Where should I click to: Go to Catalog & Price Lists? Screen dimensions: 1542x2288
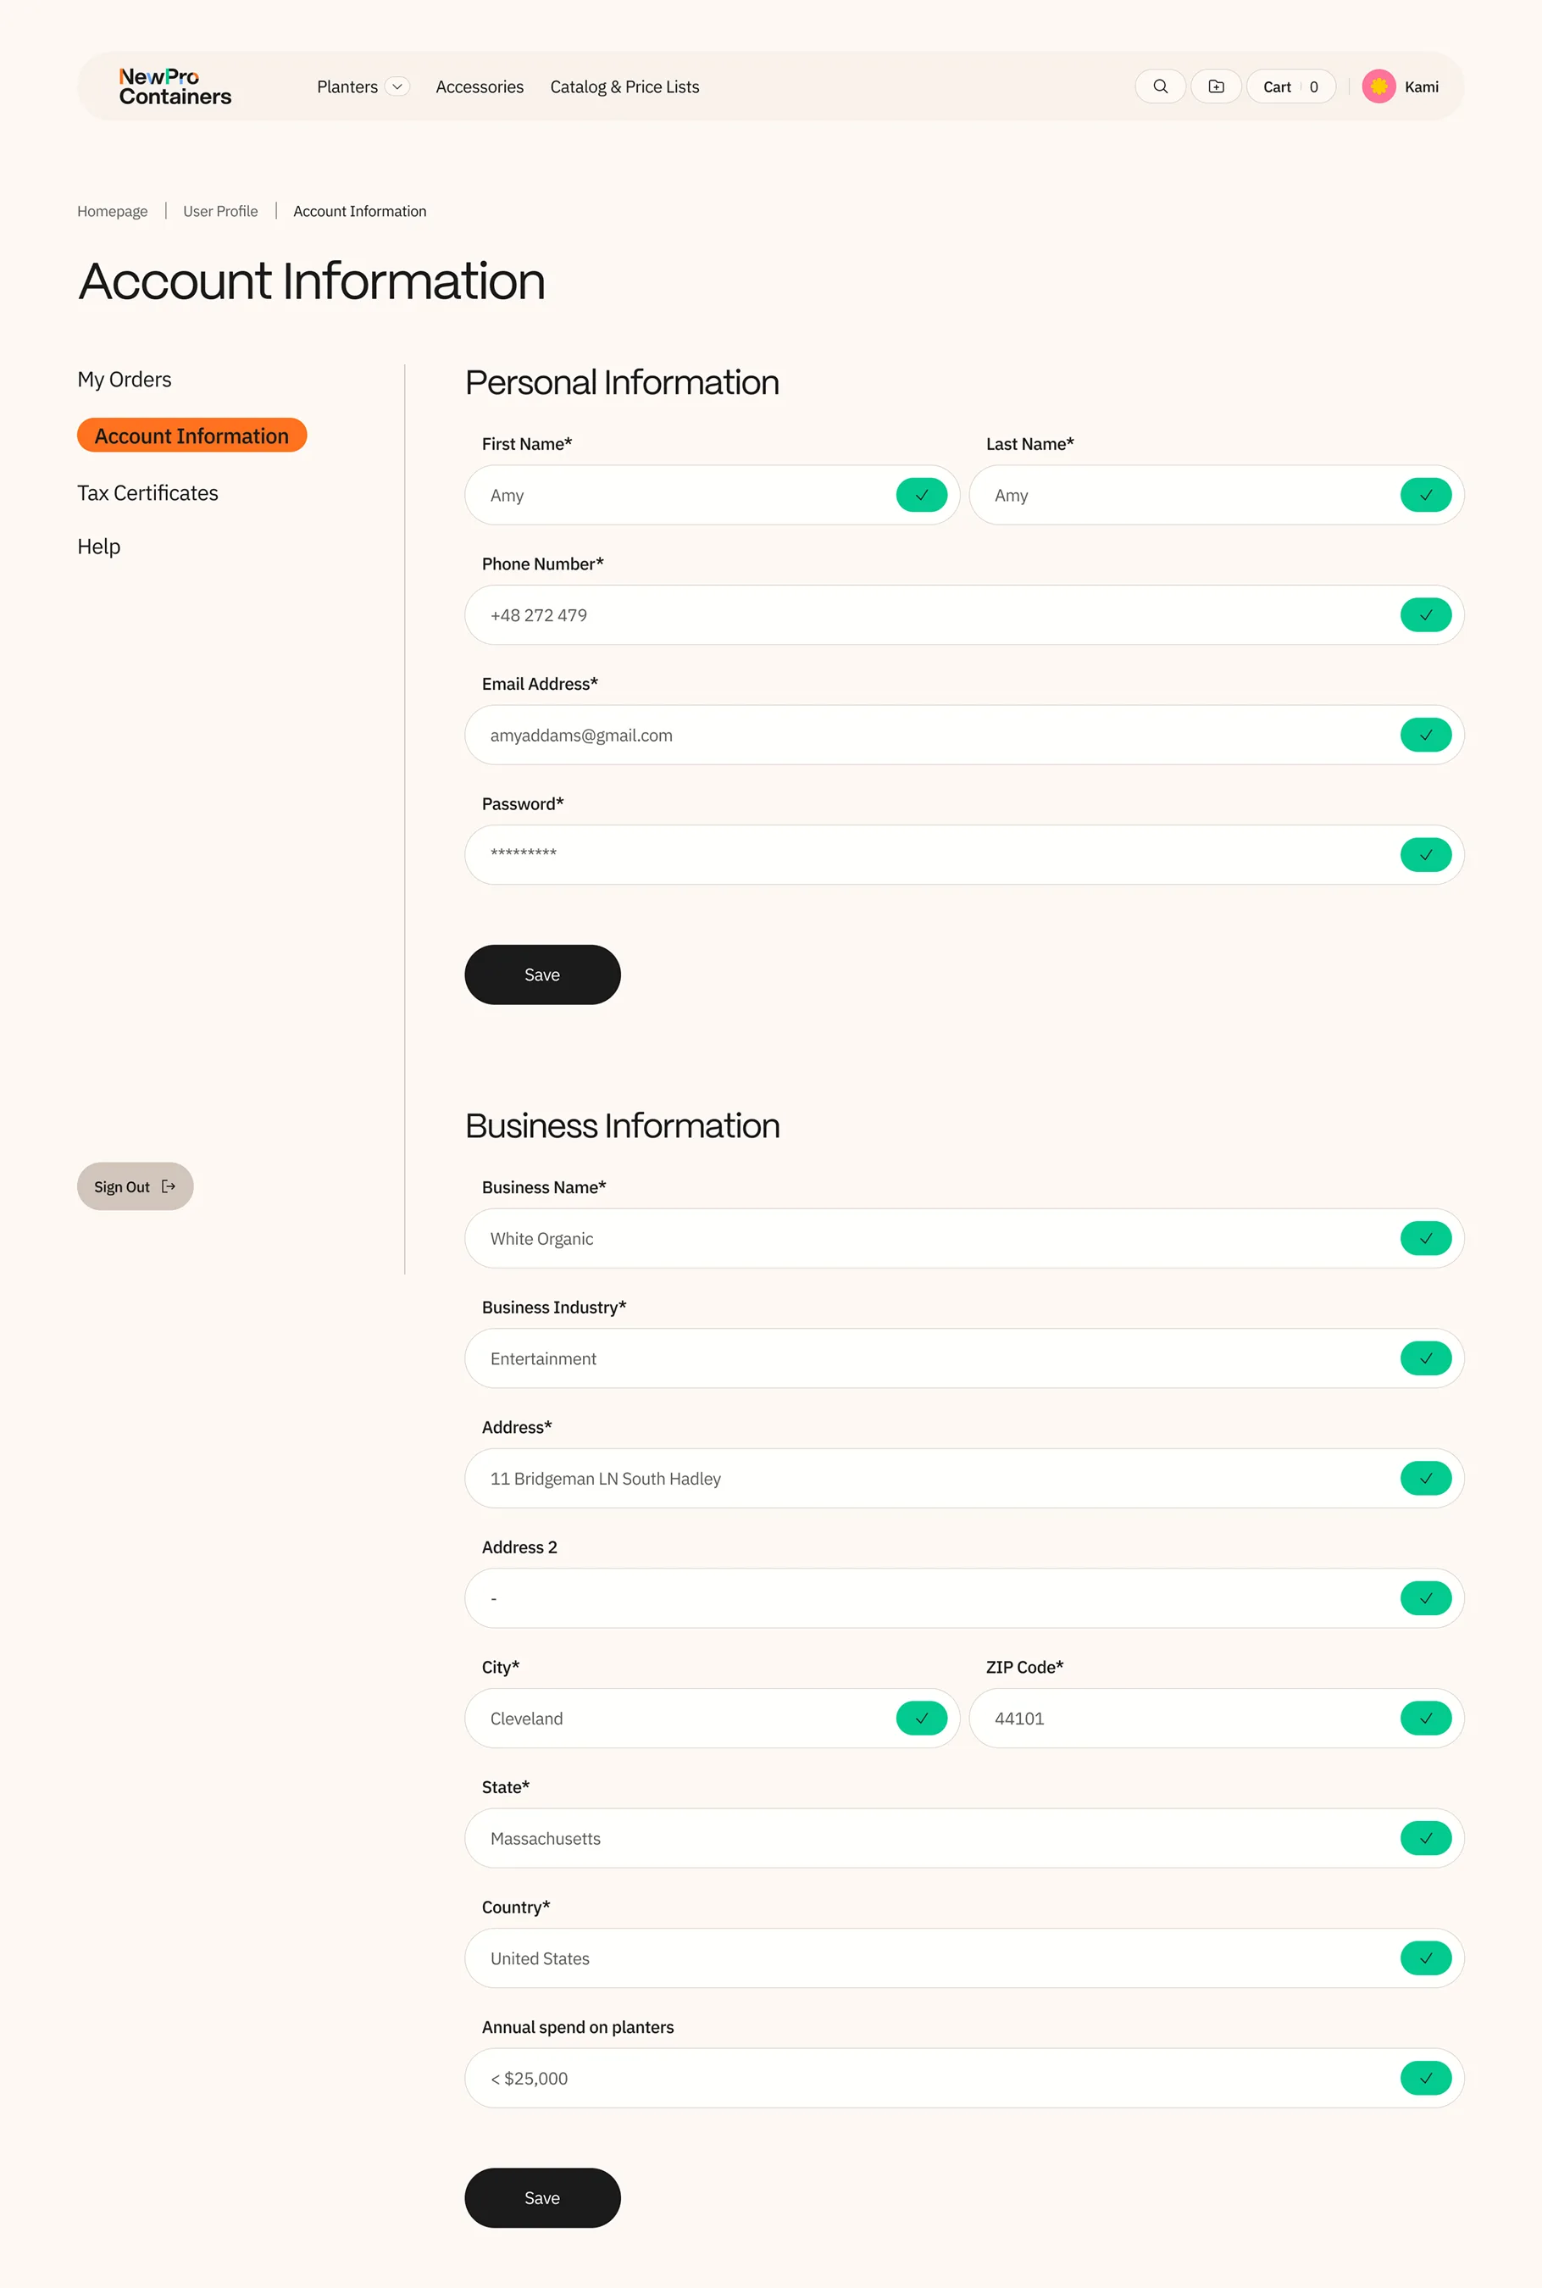tap(624, 86)
